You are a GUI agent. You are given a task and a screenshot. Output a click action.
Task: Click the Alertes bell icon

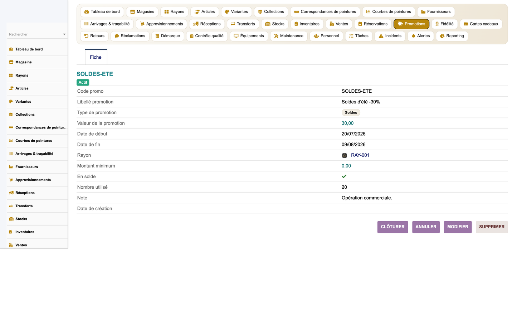[x=414, y=36]
